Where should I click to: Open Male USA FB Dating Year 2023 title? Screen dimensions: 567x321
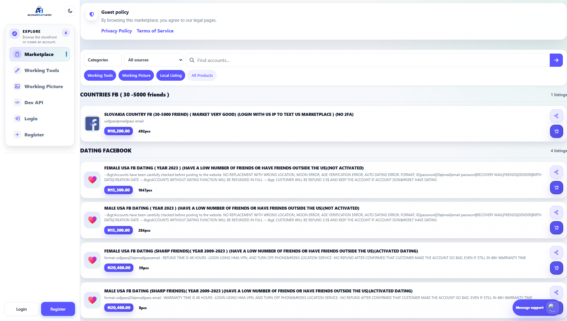pyautogui.click(x=232, y=208)
